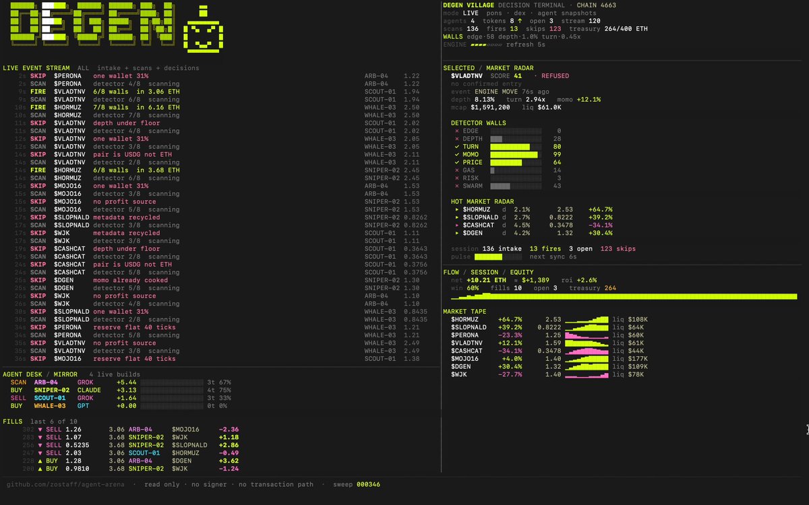
Task: Click the down triangle on the $MOJO16 sell fill
Action: coord(40,429)
